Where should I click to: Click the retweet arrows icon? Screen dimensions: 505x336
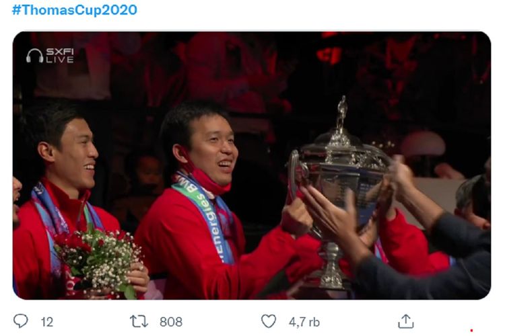click(139, 321)
